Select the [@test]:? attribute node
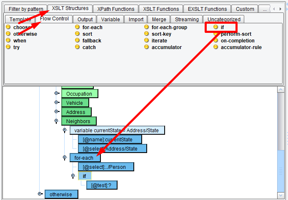 101,185
